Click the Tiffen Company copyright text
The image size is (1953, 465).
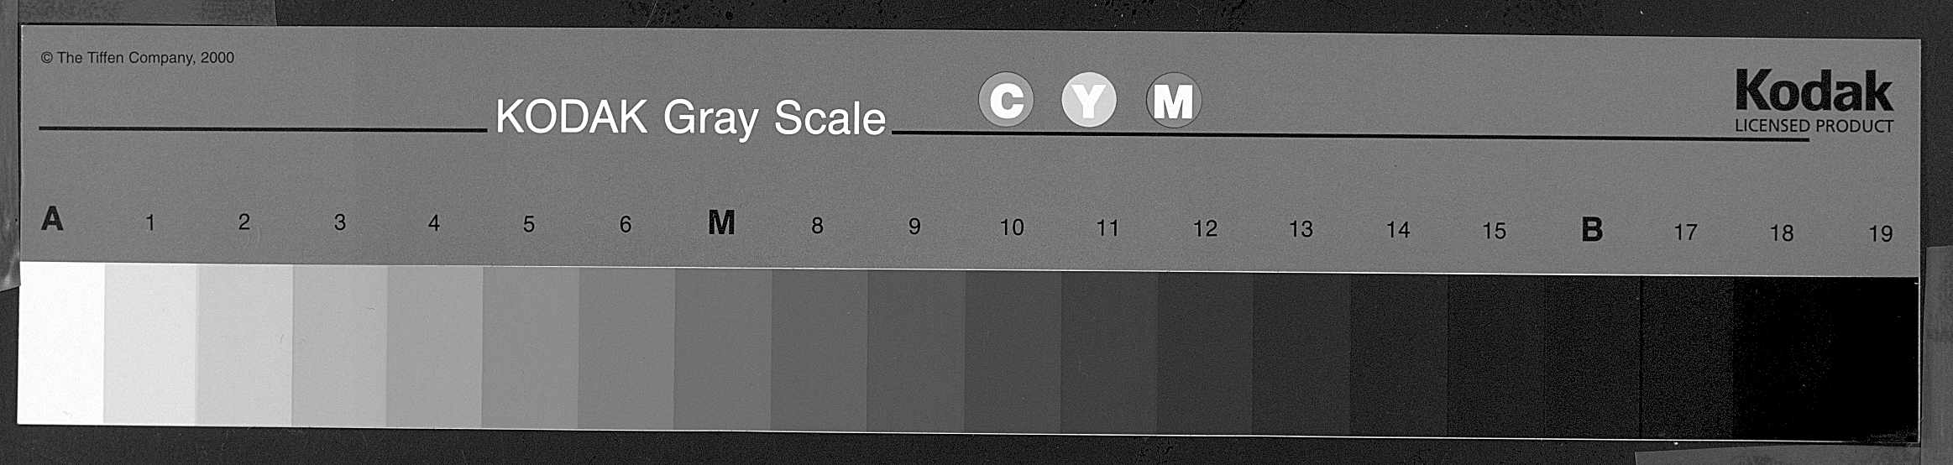pos(138,58)
